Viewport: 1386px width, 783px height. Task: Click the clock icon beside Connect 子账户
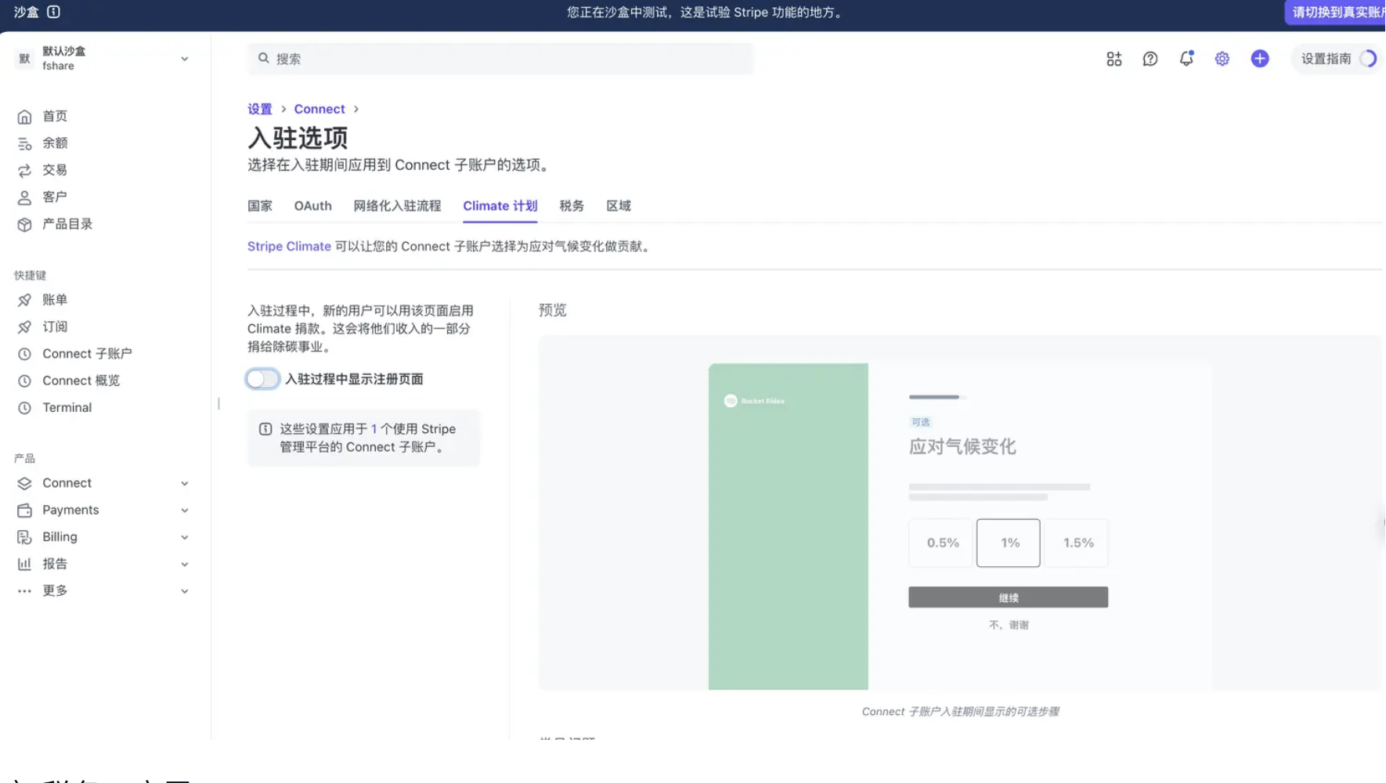25,354
